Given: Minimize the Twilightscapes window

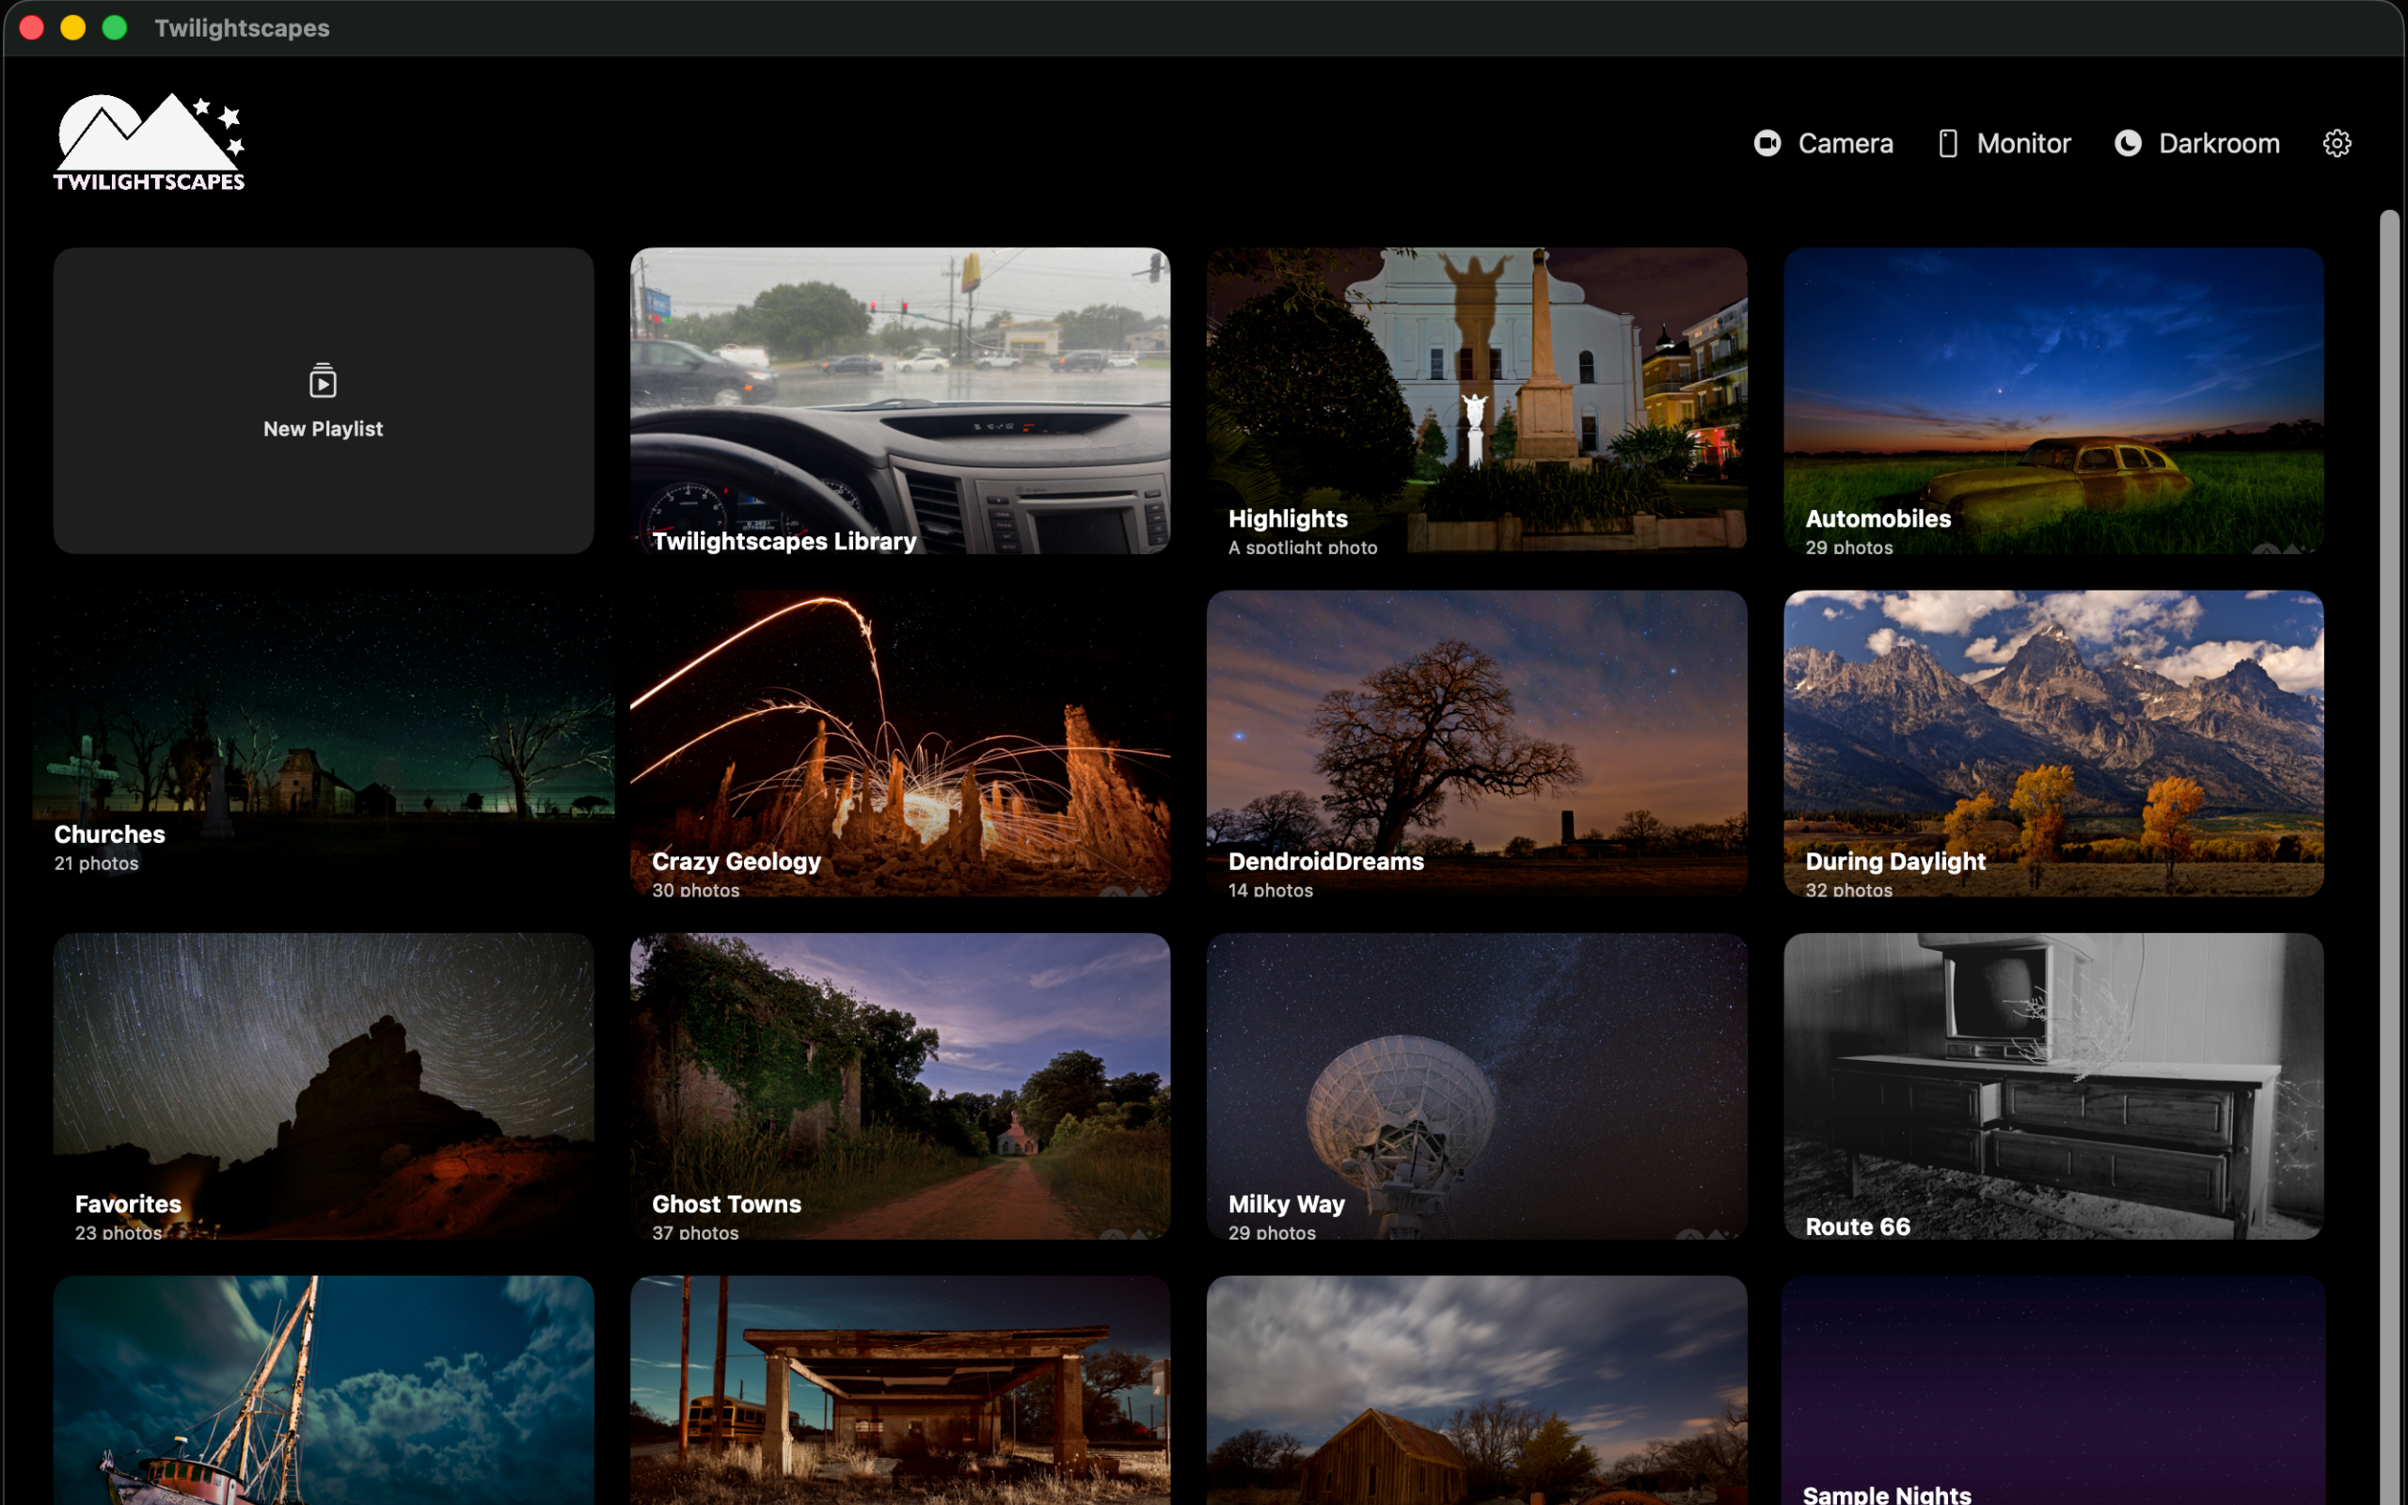Looking at the screenshot, I should [x=72, y=28].
